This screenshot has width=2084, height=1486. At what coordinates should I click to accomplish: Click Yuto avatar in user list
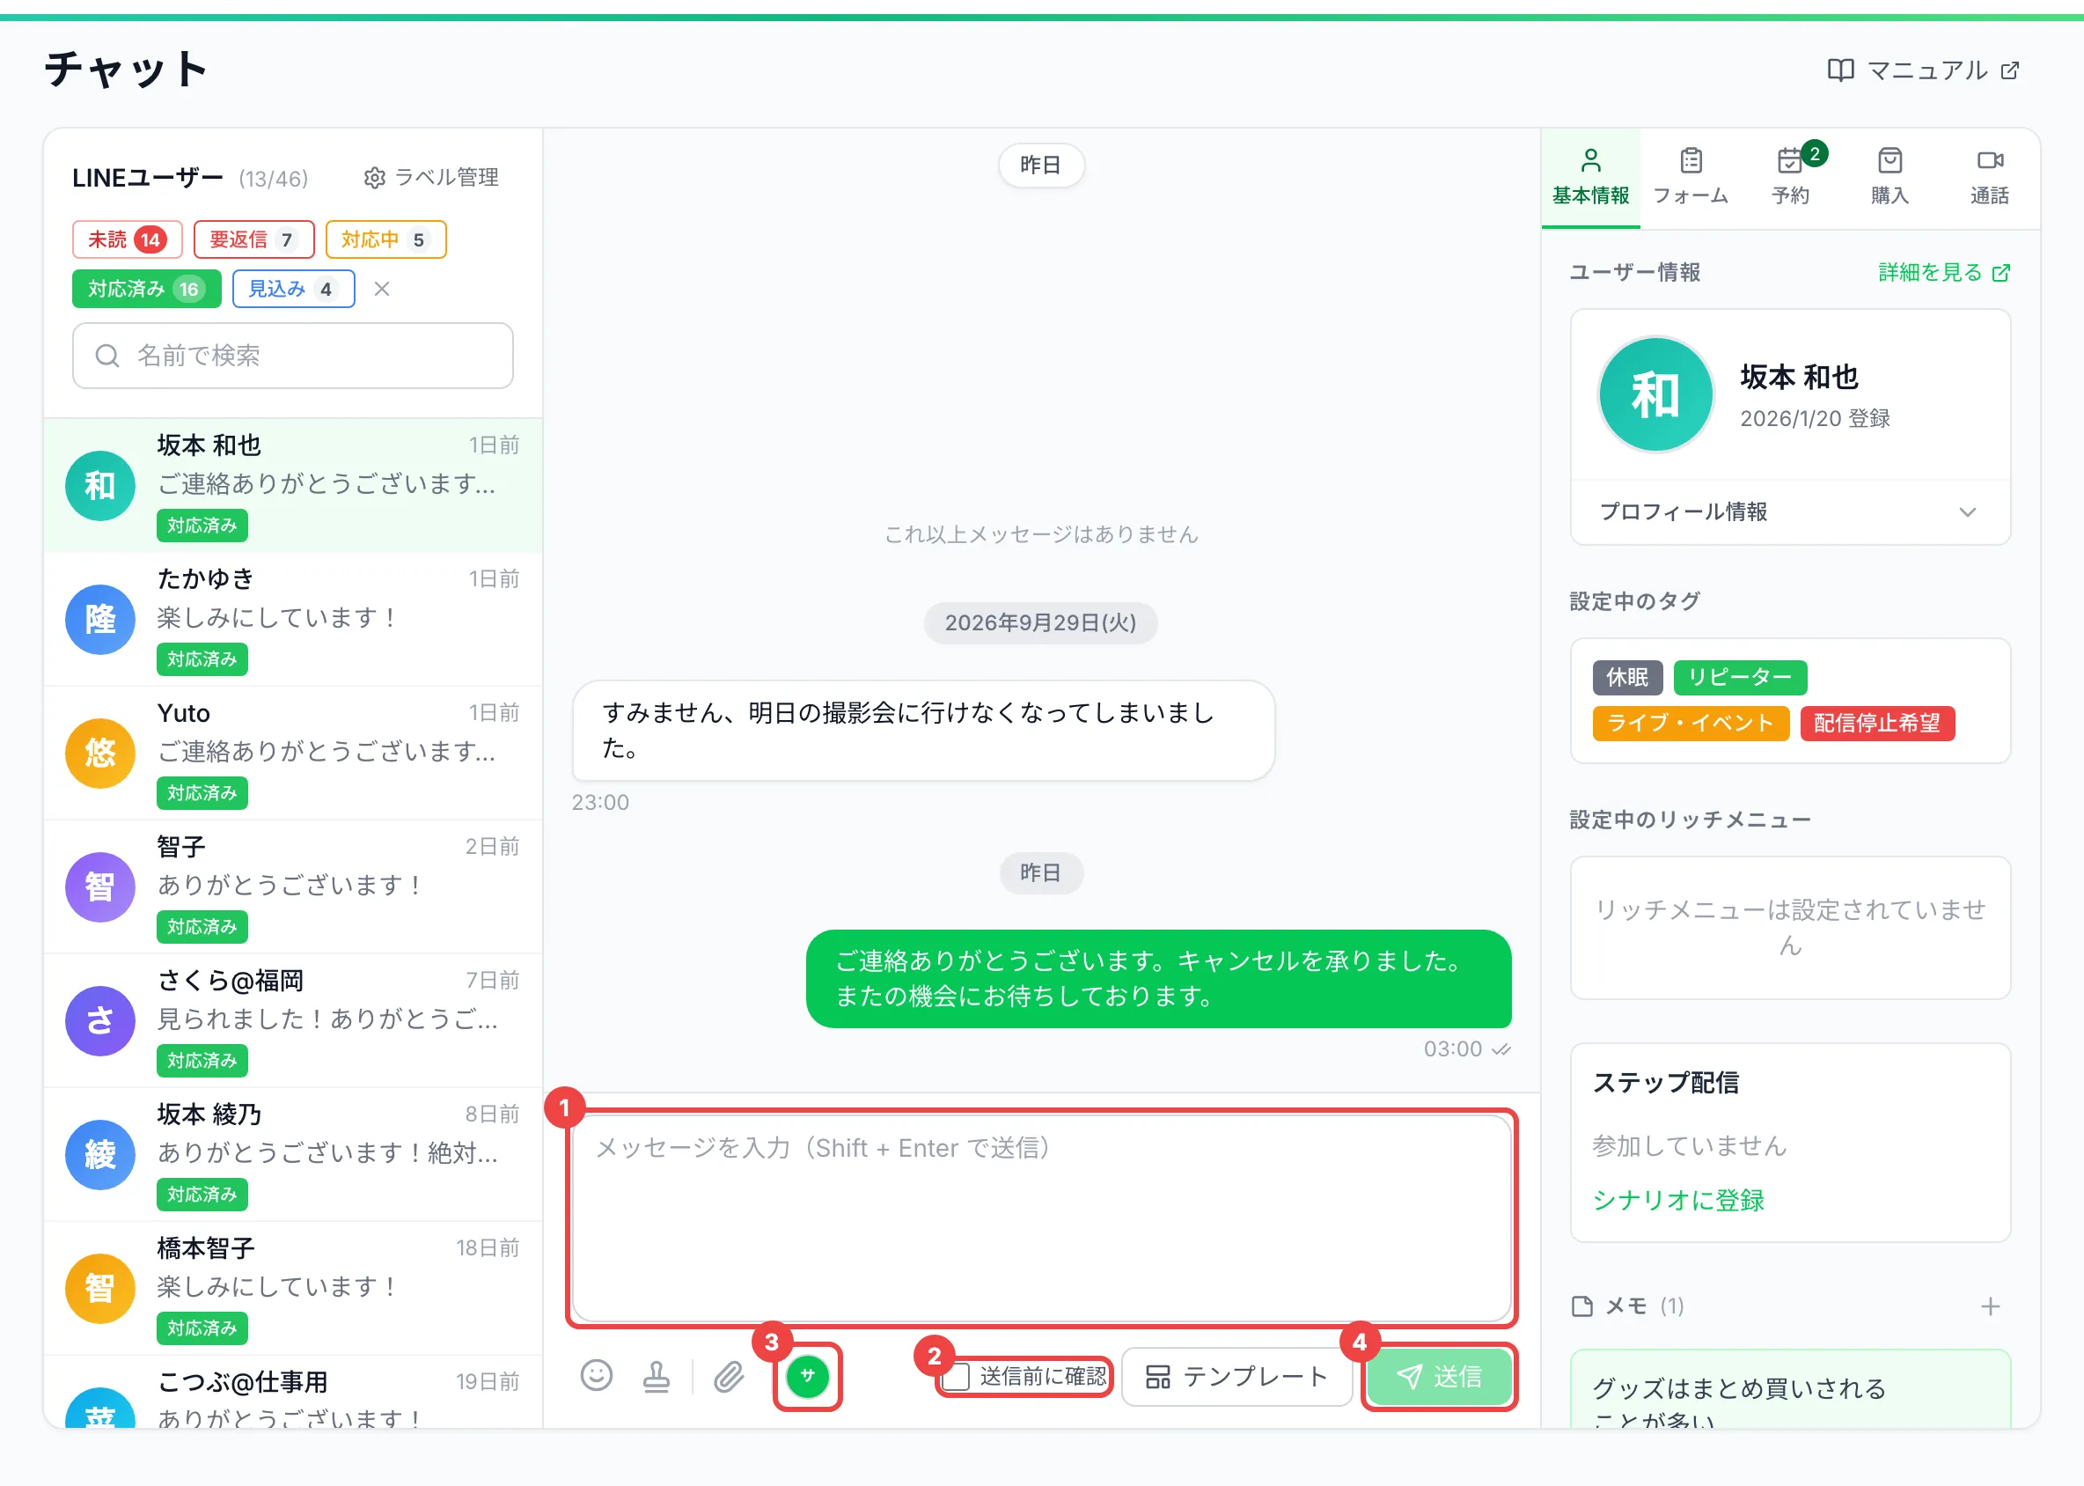click(x=100, y=753)
